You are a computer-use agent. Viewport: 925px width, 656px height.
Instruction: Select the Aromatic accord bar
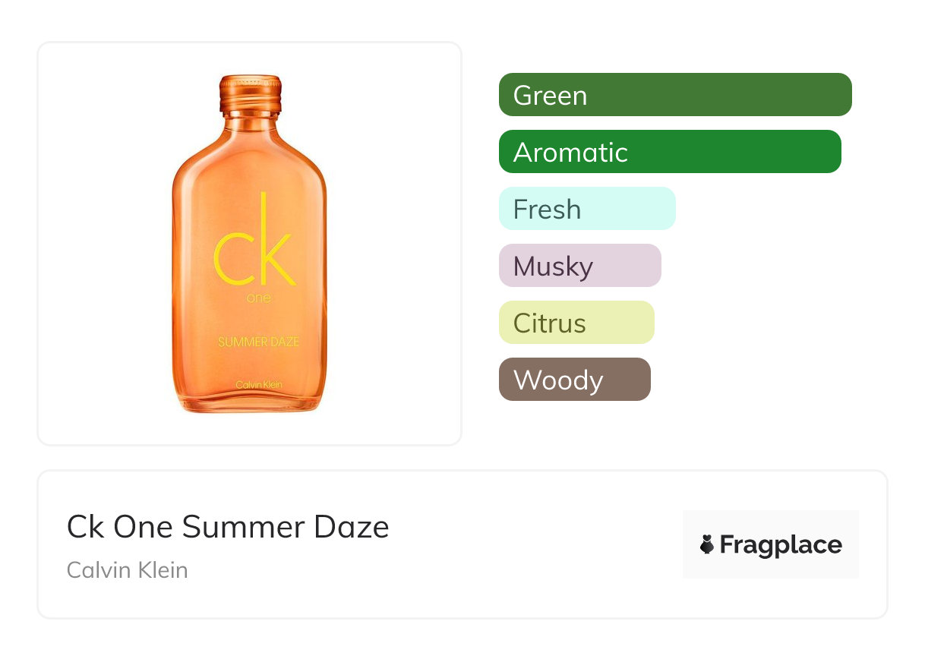pyautogui.click(x=670, y=152)
